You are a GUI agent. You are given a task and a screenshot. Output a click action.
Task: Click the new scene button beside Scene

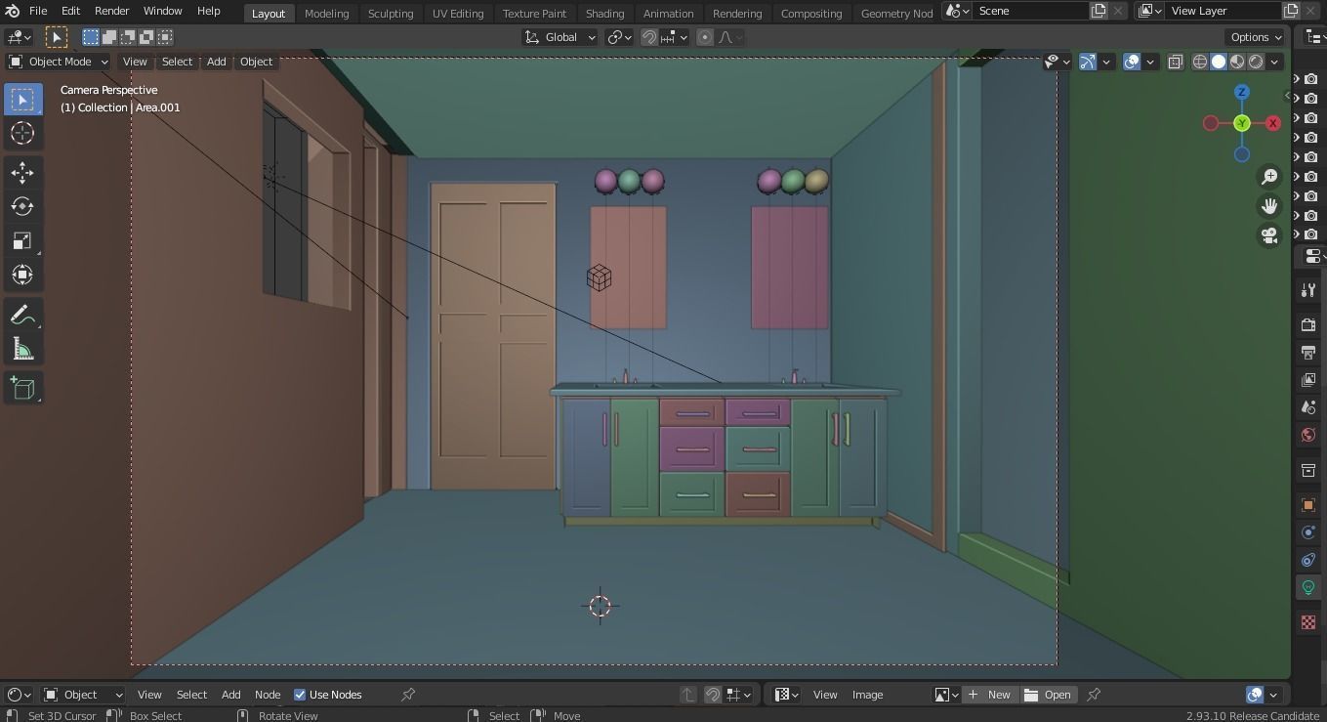[x=1099, y=11]
